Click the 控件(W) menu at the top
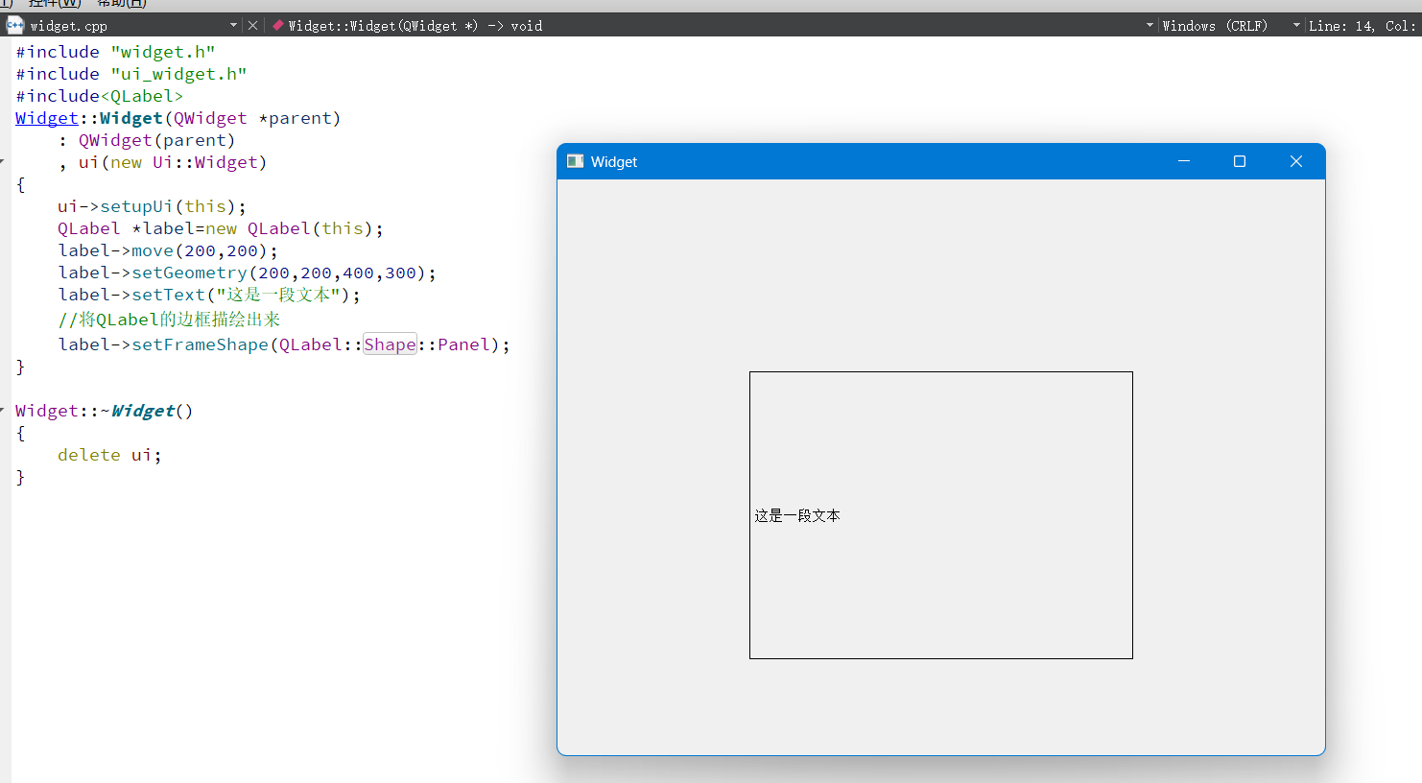The height and width of the screenshot is (783, 1422). pos(55,4)
